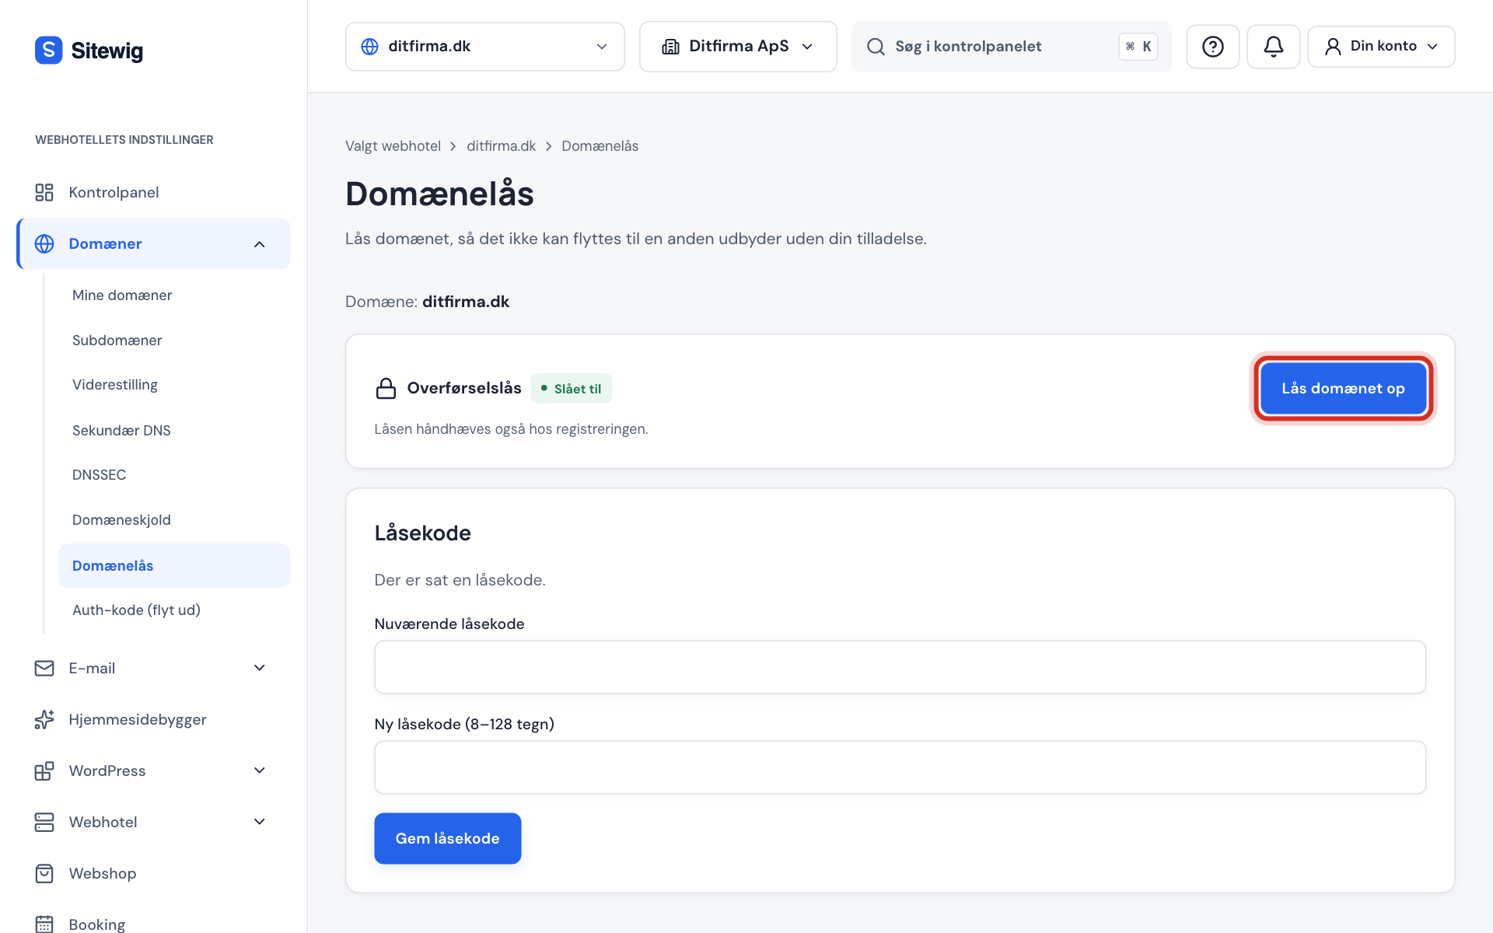Click the Hjemmesidebygger sparkle icon
1493x933 pixels.
pos(44,719)
